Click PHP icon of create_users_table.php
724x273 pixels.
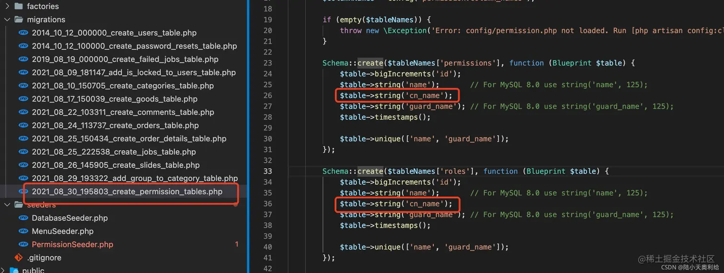(23, 33)
